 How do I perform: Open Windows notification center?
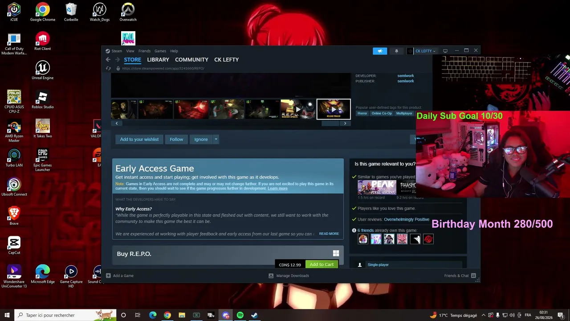(561, 315)
